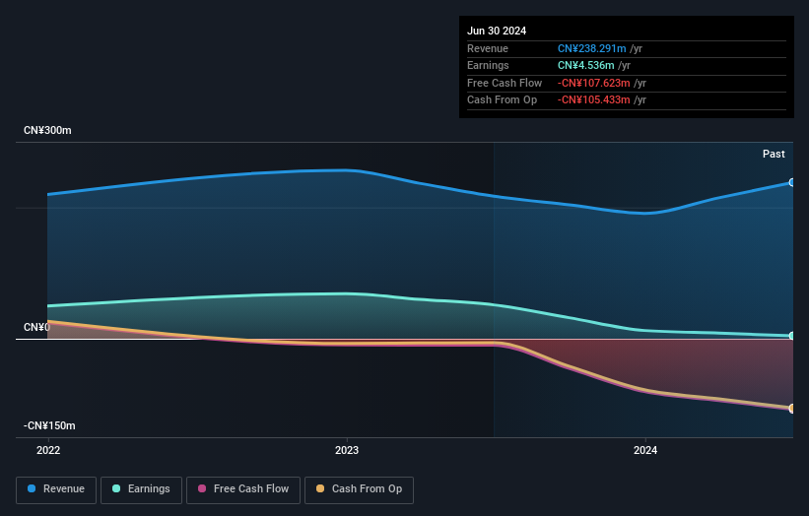Select the Revenue data point at chart end

point(792,182)
